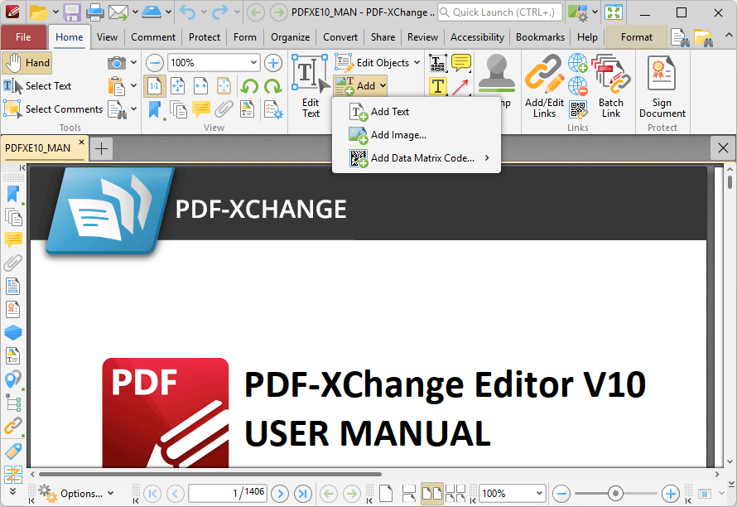Click the new tab plus button
The image size is (737, 507).
[x=101, y=149]
